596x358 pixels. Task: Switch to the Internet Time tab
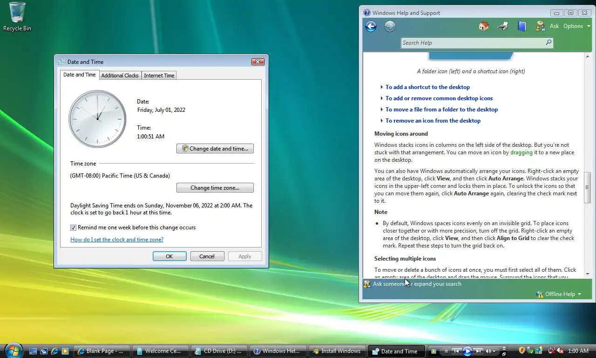pyautogui.click(x=159, y=76)
